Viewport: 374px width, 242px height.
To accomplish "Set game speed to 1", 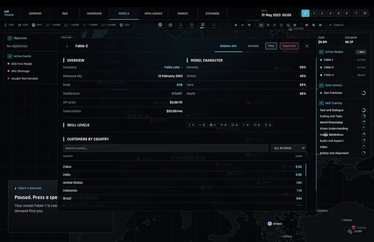I will [314, 13].
